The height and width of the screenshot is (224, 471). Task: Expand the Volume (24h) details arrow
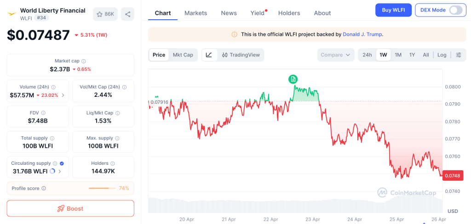63,95
